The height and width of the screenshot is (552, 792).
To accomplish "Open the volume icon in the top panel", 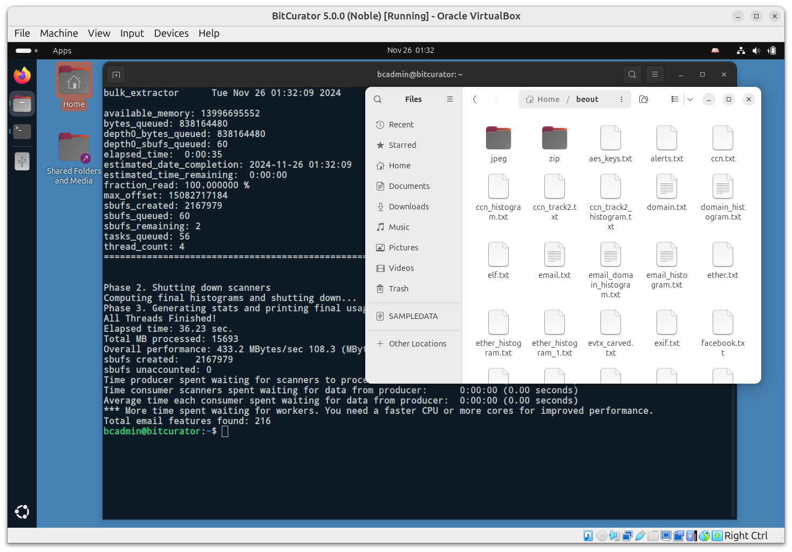I will tap(756, 51).
